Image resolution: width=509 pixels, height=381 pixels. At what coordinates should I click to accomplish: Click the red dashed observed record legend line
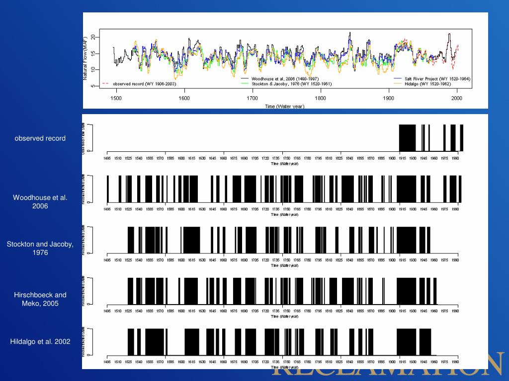[105, 84]
